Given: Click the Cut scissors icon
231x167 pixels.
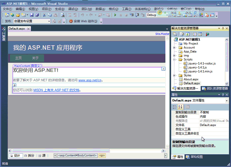Looking at the screenshot, I should tap(44, 15).
